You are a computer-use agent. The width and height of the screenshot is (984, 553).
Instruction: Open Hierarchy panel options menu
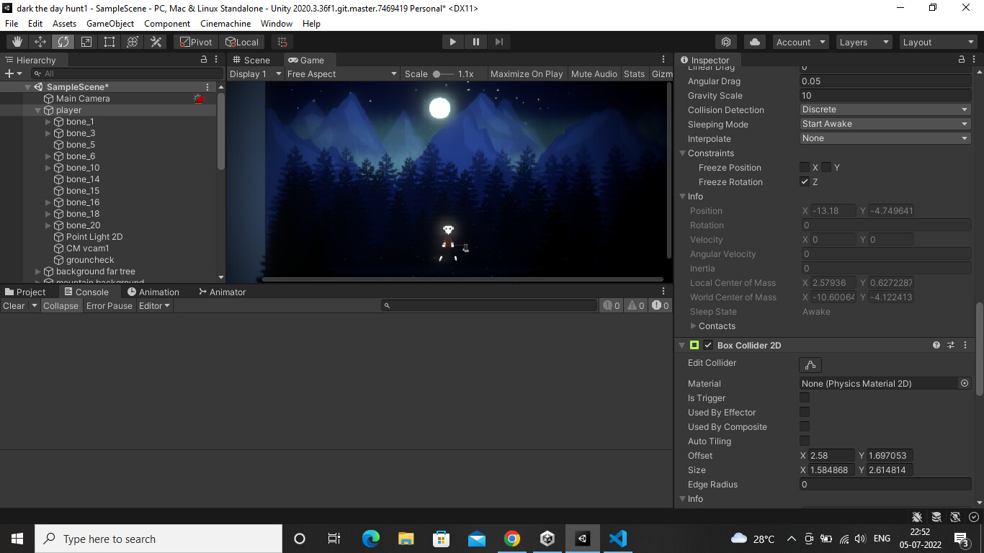pyautogui.click(x=216, y=60)
